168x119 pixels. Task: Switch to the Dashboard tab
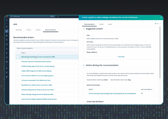[x=19, y=30]
